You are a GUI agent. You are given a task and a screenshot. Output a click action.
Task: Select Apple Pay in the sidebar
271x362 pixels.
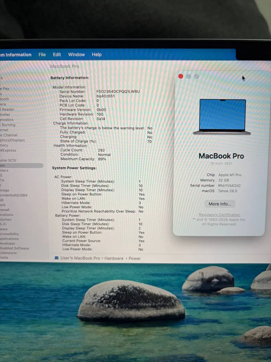pos(5,89)
